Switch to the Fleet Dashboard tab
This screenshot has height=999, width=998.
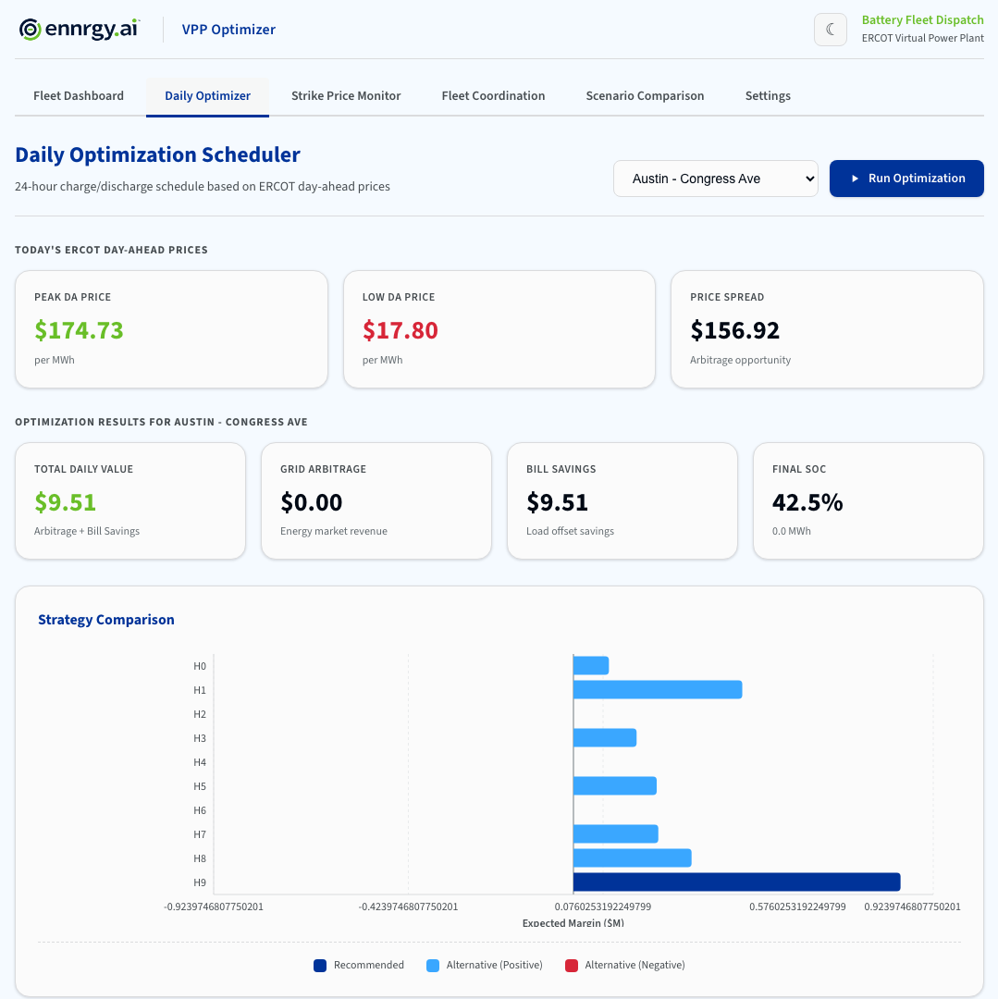(78, 95)
